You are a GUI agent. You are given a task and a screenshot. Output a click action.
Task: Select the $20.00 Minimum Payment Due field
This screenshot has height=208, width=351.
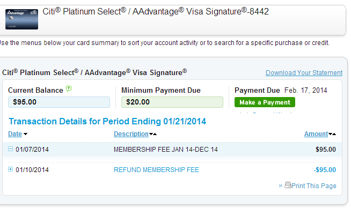172,102
